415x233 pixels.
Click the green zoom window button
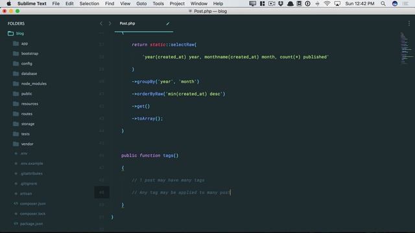[x=18, y=11]
